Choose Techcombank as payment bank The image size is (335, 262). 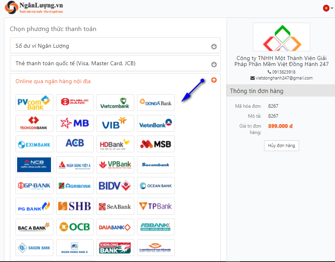click(34, 123)
